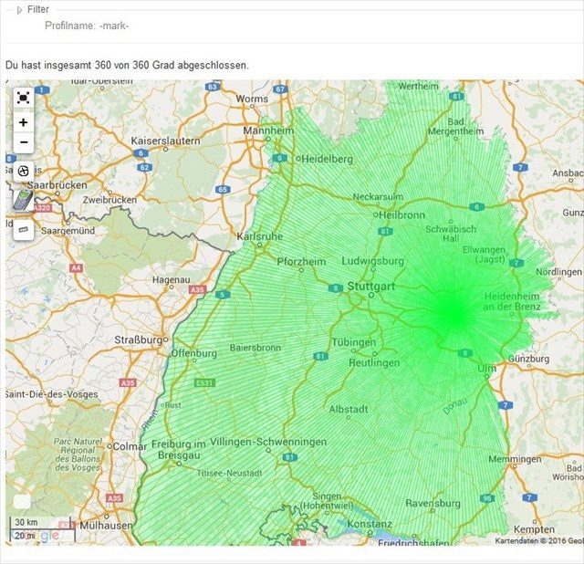
Task: Click the Albstadt town label
Action: (x=349, y=409)
